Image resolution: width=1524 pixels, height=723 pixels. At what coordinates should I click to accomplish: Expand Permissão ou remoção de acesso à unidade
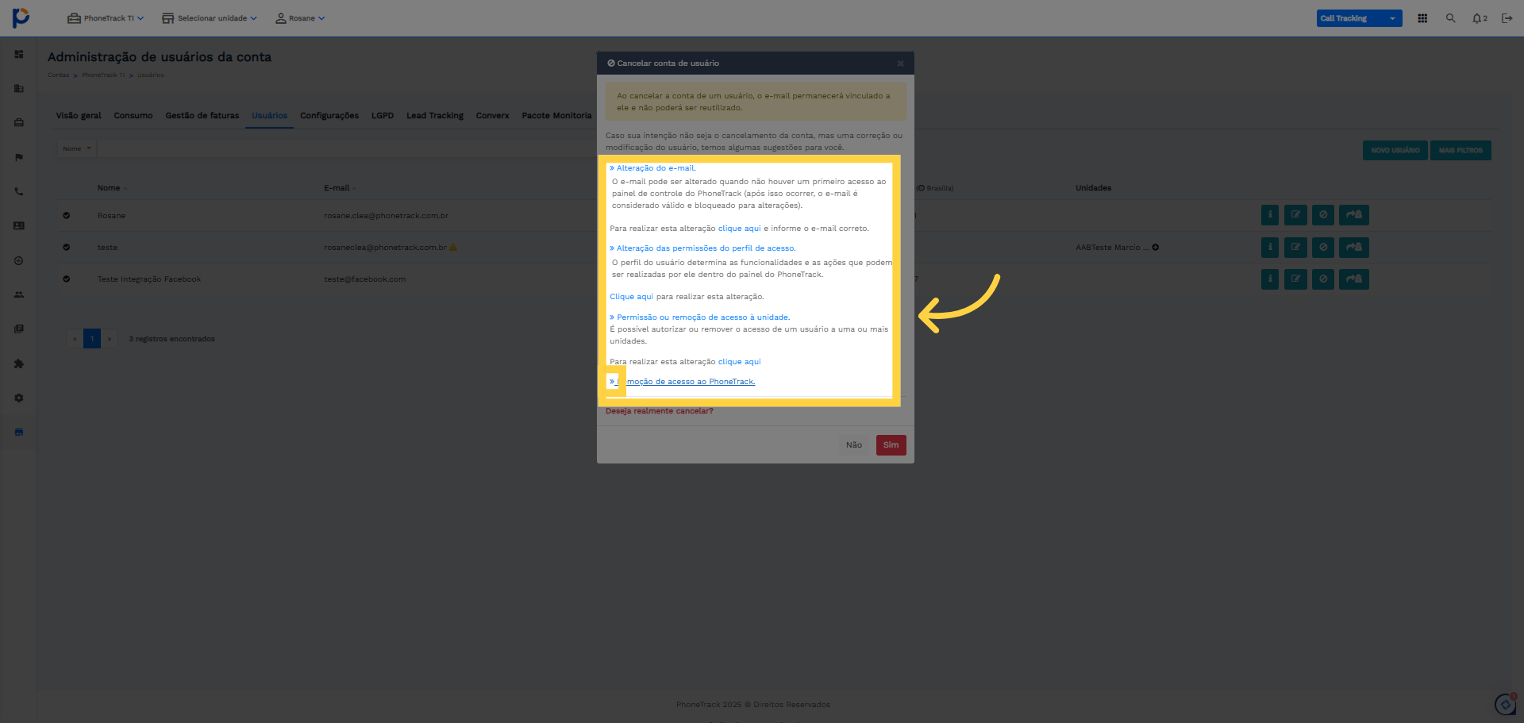pyautogui.click(x=700, y=317)
